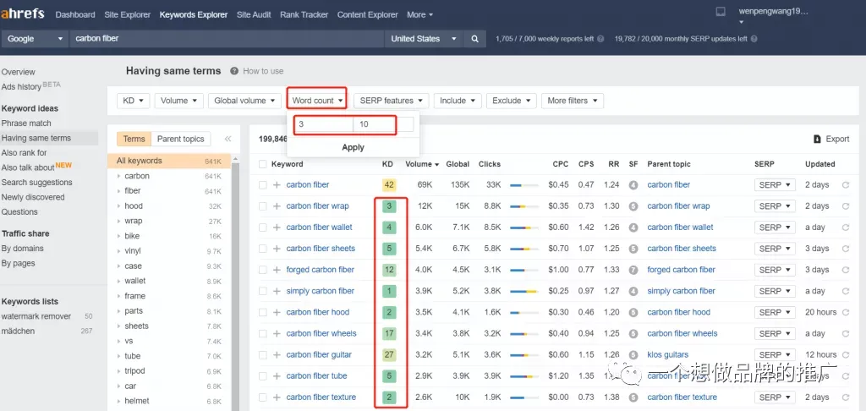Open Traffic share By domains link
Viewport: 866px width, 411px height.
(x=22, y=249)
